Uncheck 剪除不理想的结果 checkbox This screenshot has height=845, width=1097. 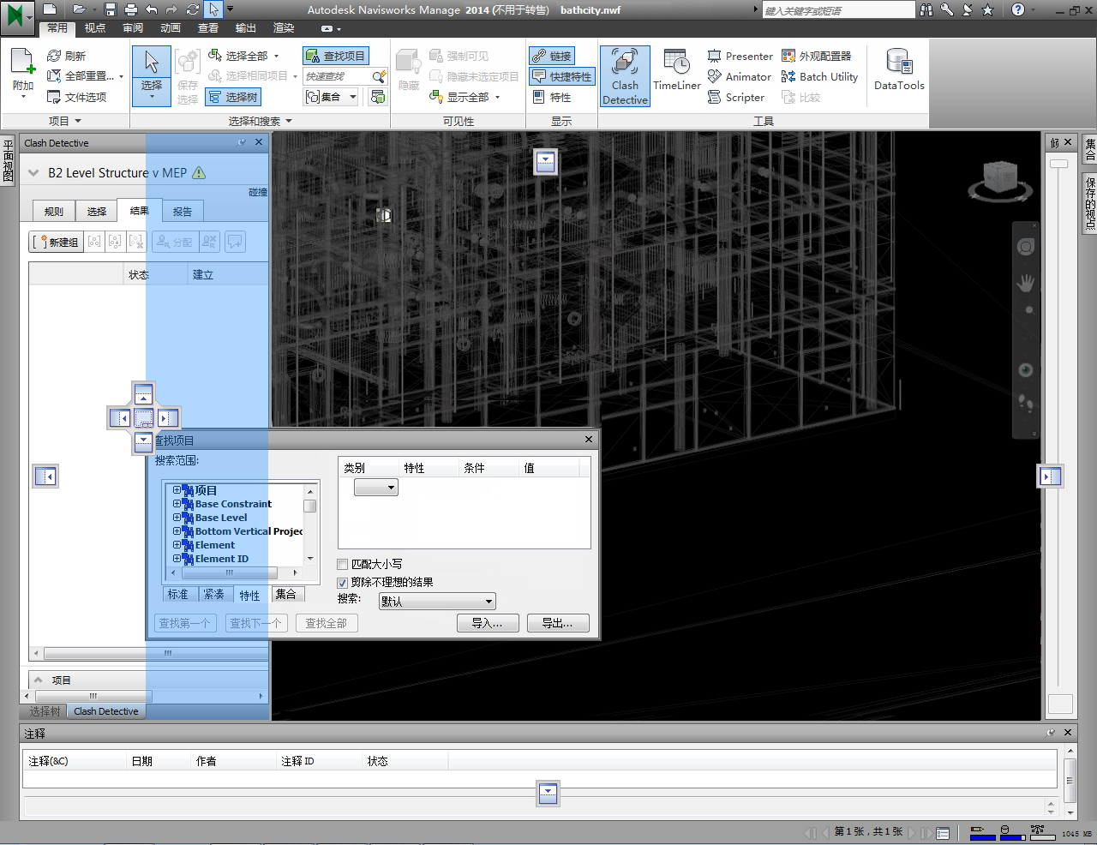pos(343,583)
